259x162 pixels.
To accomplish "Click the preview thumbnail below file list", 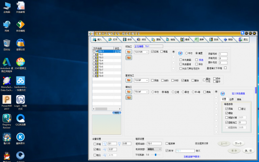I will coord(107,125).
